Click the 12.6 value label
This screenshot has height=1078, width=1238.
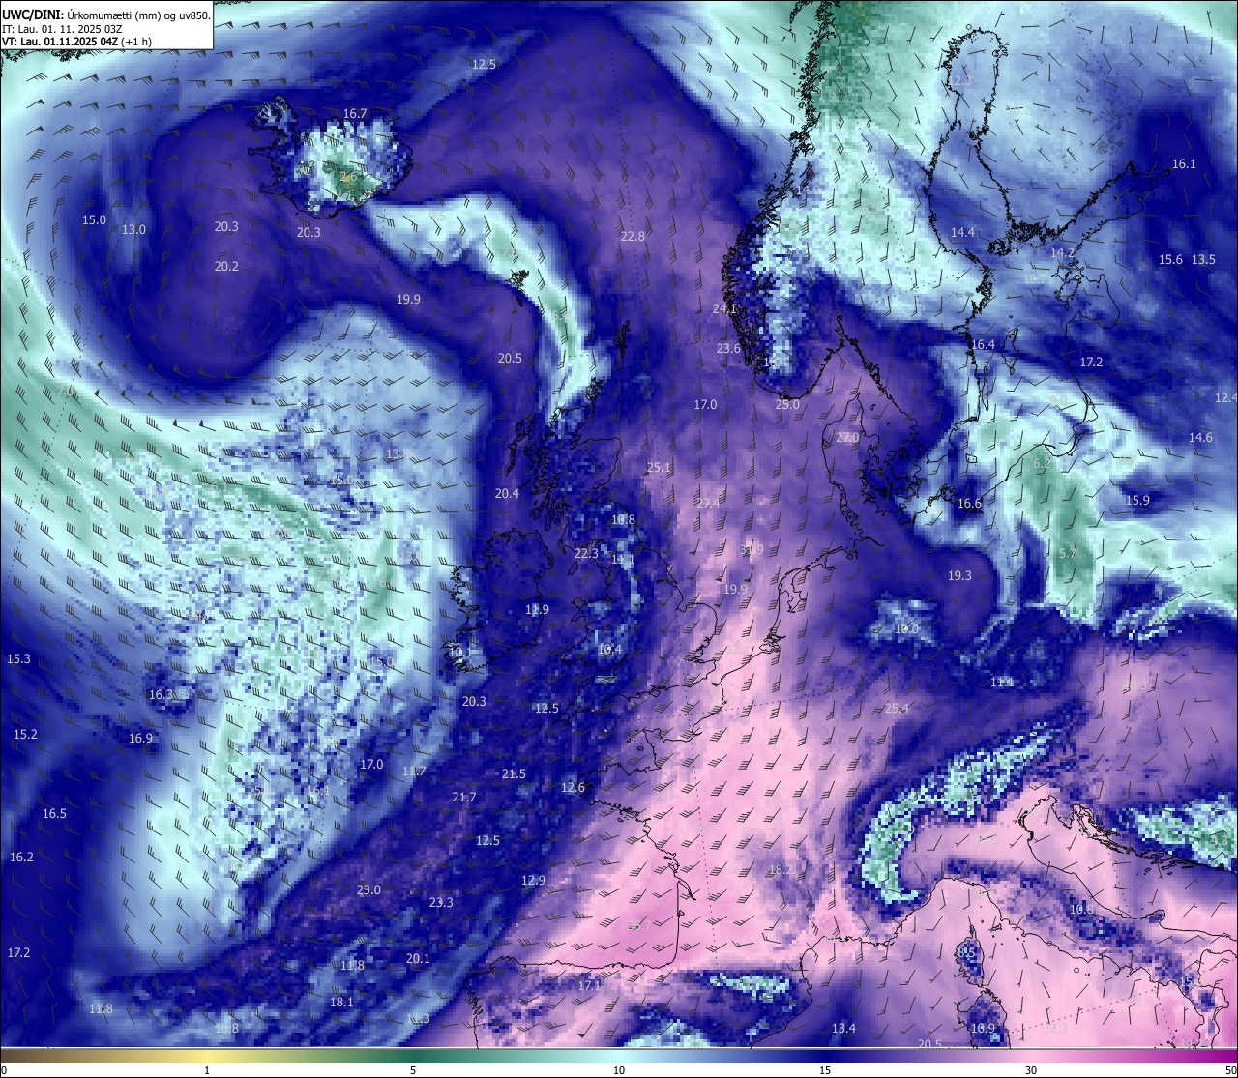coord(573,788)
